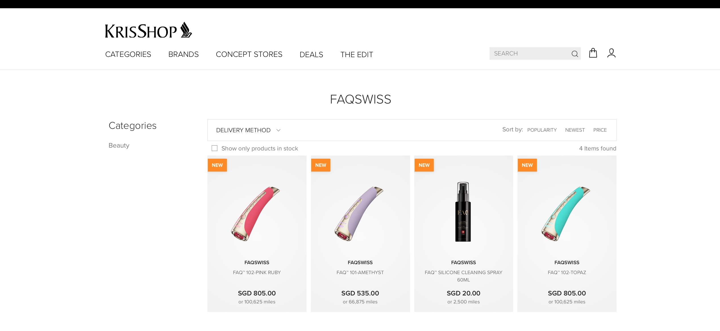Focus the Search input field

(x=530, y=53)
